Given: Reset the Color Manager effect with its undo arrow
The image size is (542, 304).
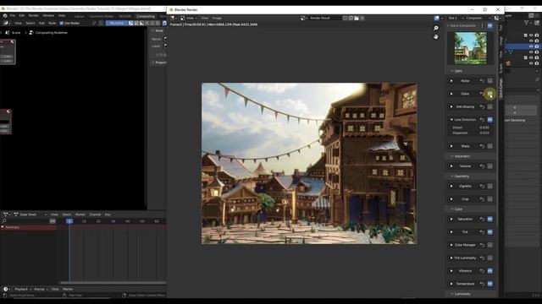Looking at the screenshot, I should (x=482, y=245).
